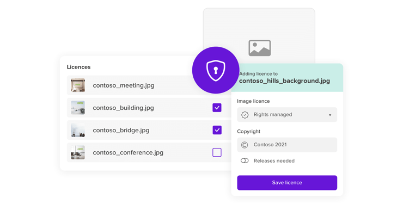Image resolution: width=403 pixels, height=204 pixels.
Task: Click the Licences heading
Action: coord(78,67)
